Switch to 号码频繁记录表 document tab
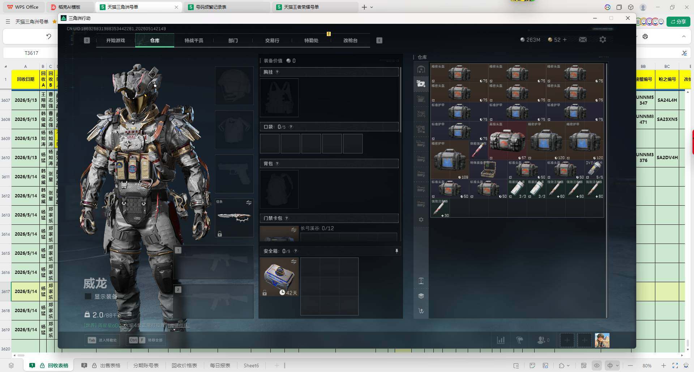694x372 pixels. (x=227, y=7)
